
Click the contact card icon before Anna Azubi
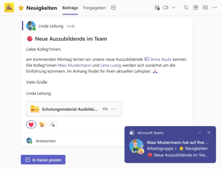pos(147,59)
